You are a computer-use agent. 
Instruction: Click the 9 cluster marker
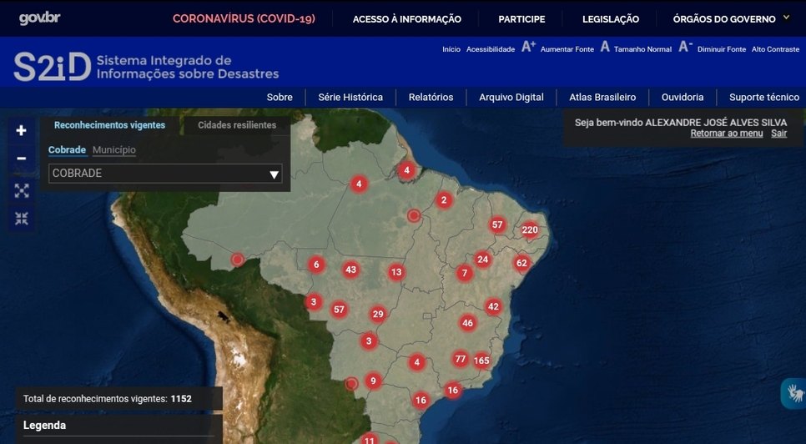pos(373,381)
